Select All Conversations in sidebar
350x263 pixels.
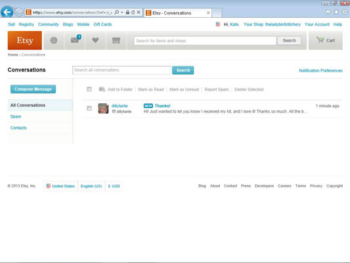pyautogui.click(x=40, y=105)
